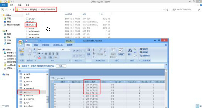
Task: Align text right in Access ribbon
Action: [57, 53]
